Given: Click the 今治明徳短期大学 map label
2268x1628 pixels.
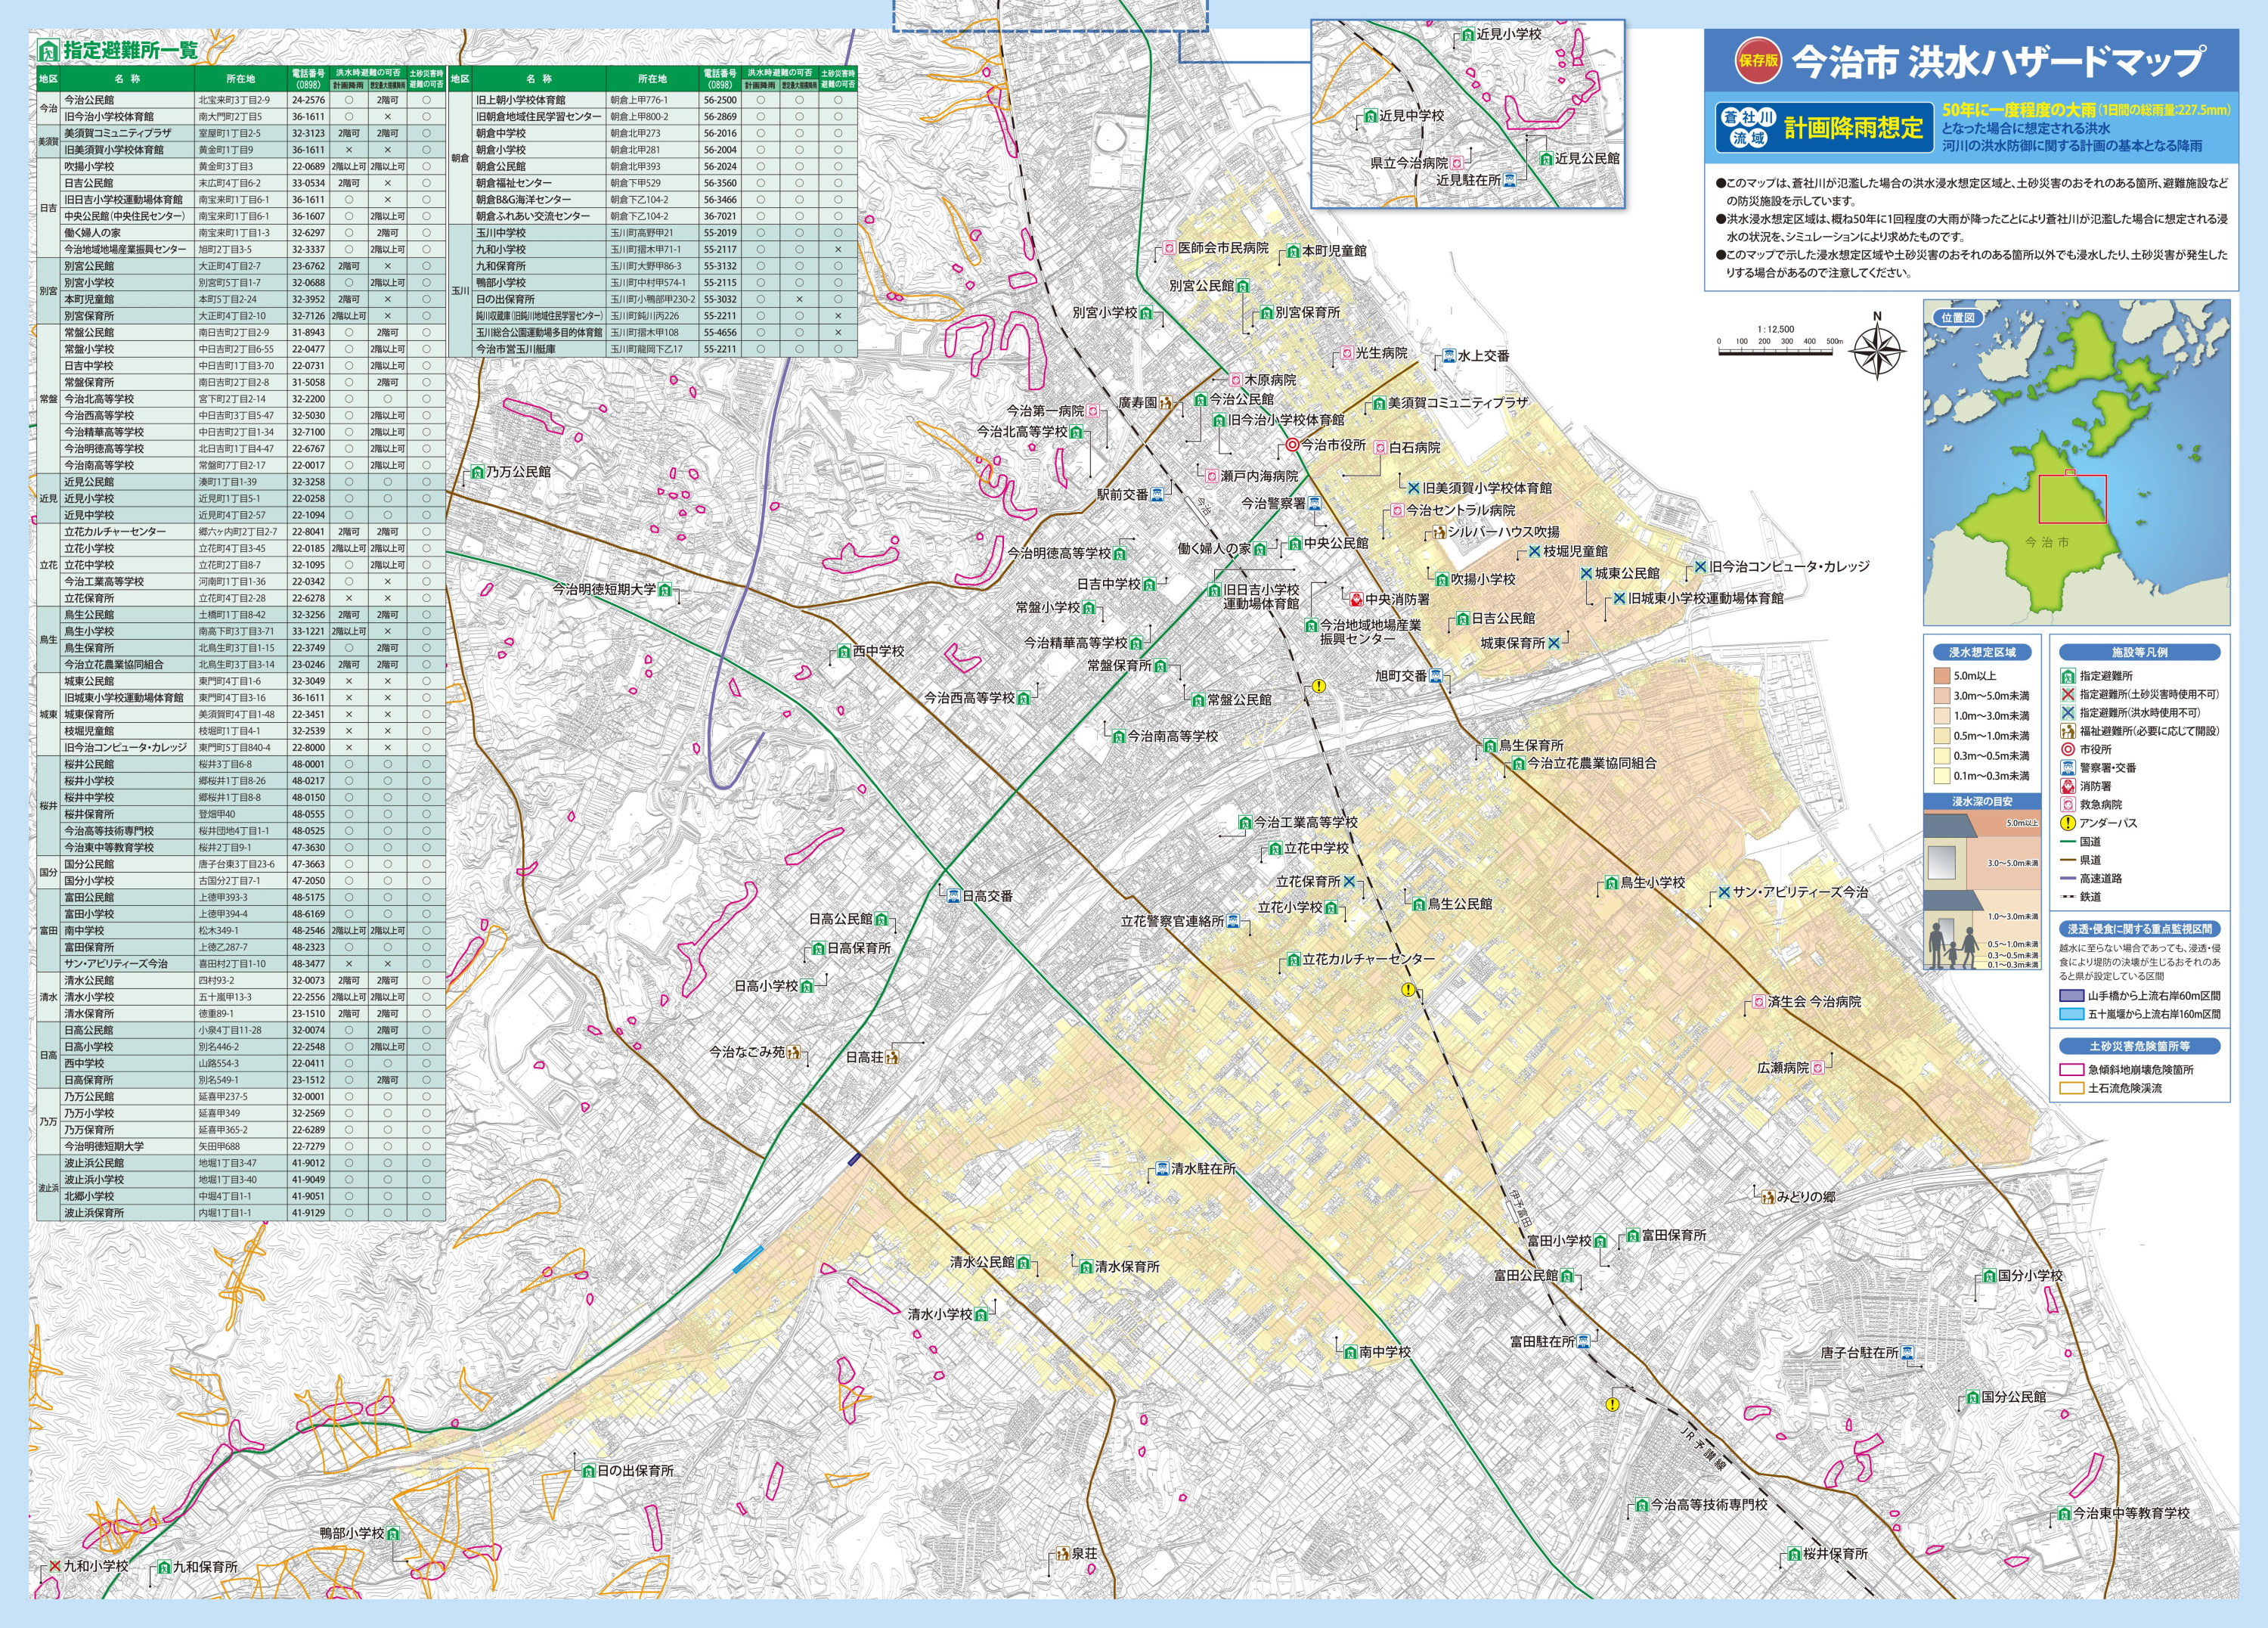Looking at the screenshot, I should click(604, 589).
